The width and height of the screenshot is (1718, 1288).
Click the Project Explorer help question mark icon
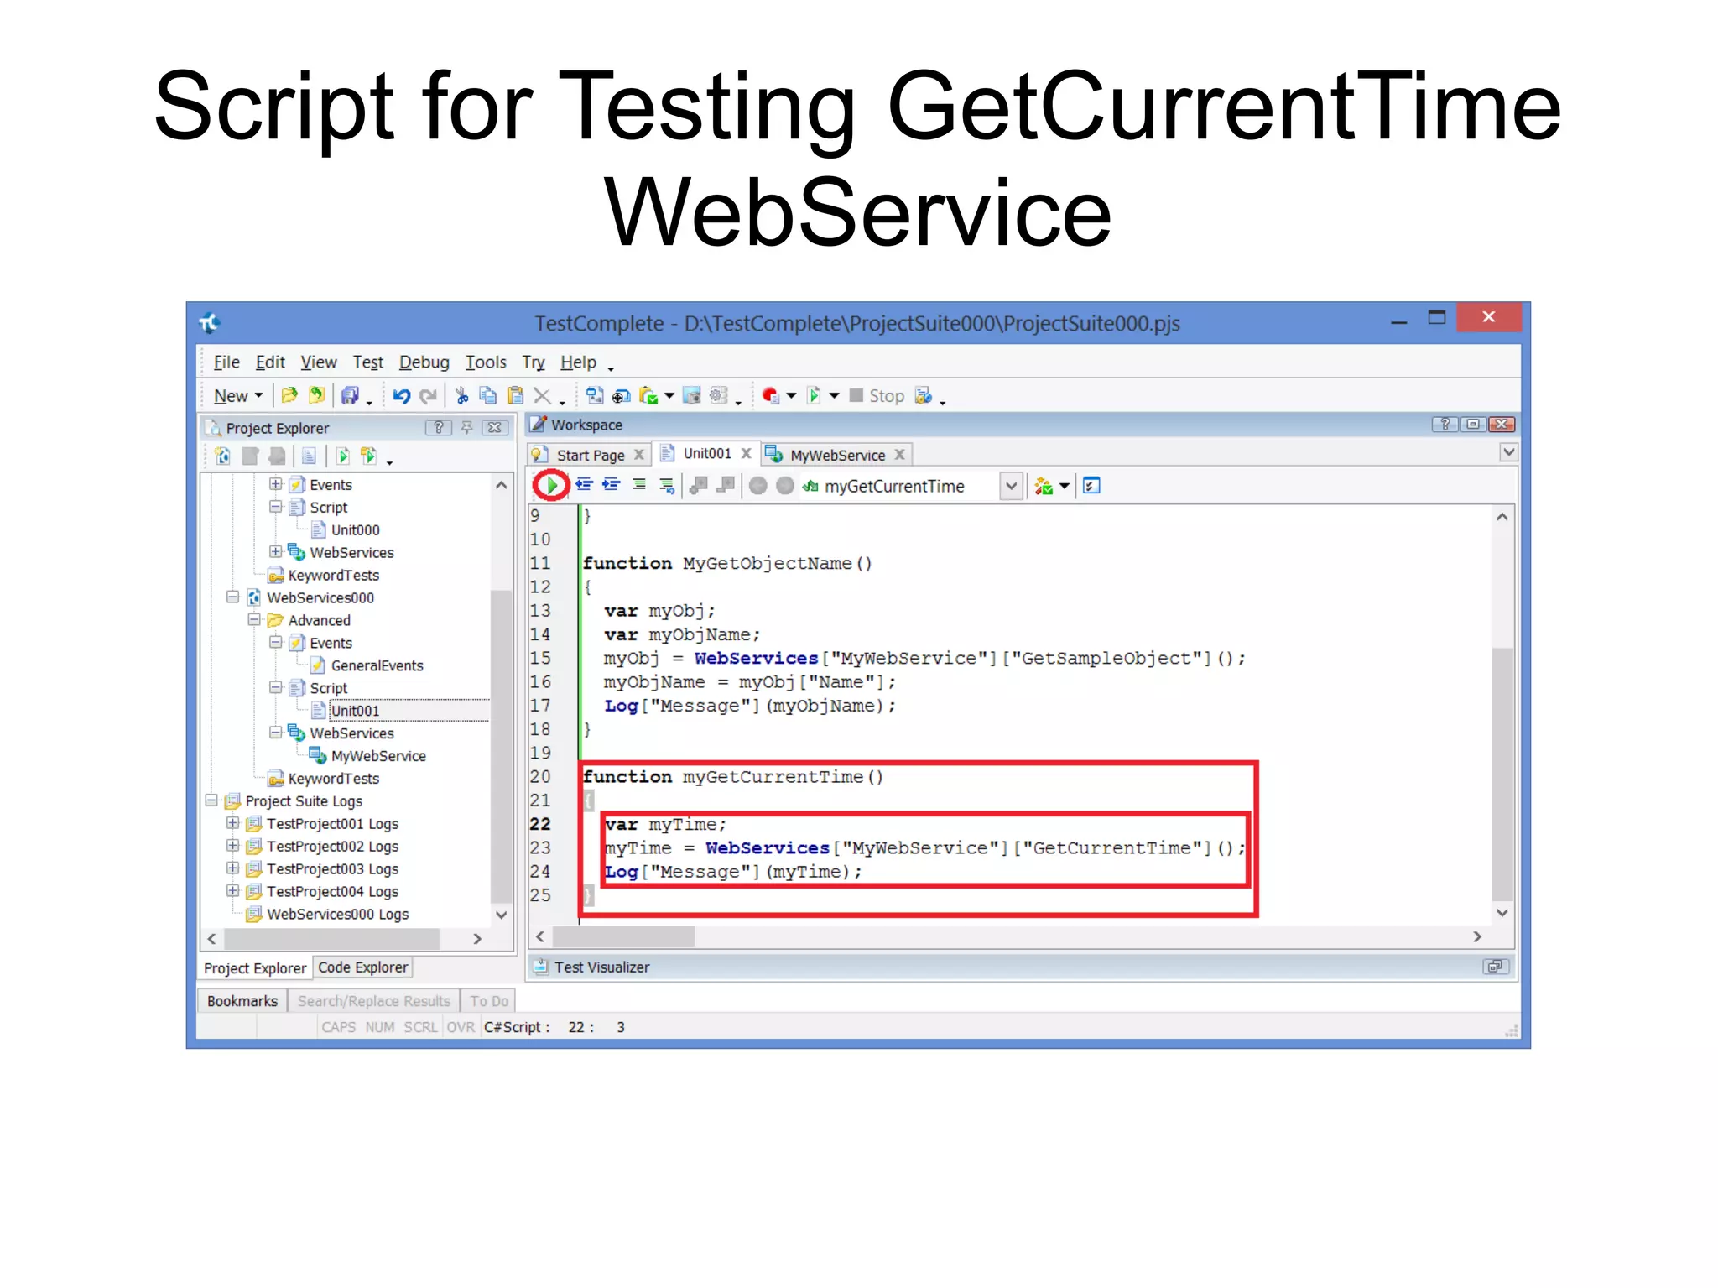(438, 428)
